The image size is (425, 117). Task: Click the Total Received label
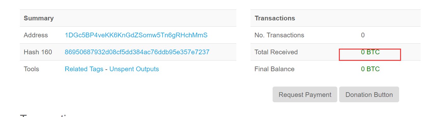(276, 52)
